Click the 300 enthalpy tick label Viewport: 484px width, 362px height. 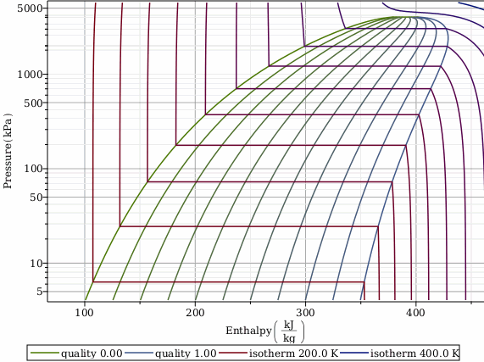(x=305, y=313)
